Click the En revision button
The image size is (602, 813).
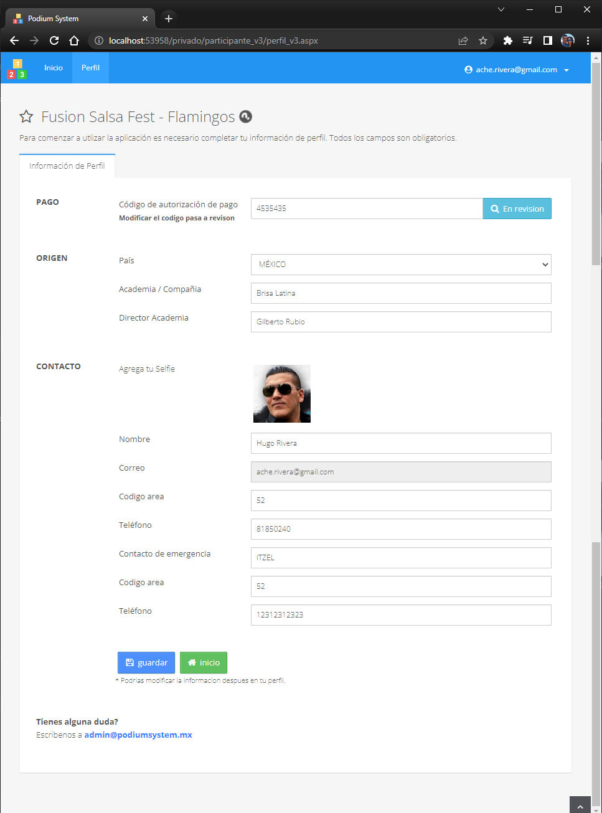tap(517, 209)
